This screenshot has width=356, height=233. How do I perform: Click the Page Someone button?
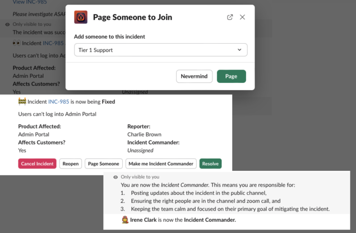(x=104, y=164)
